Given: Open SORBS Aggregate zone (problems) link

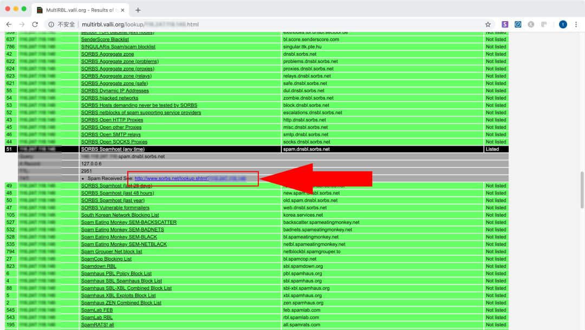Looking at the screenshot, I should coord(120,61).
